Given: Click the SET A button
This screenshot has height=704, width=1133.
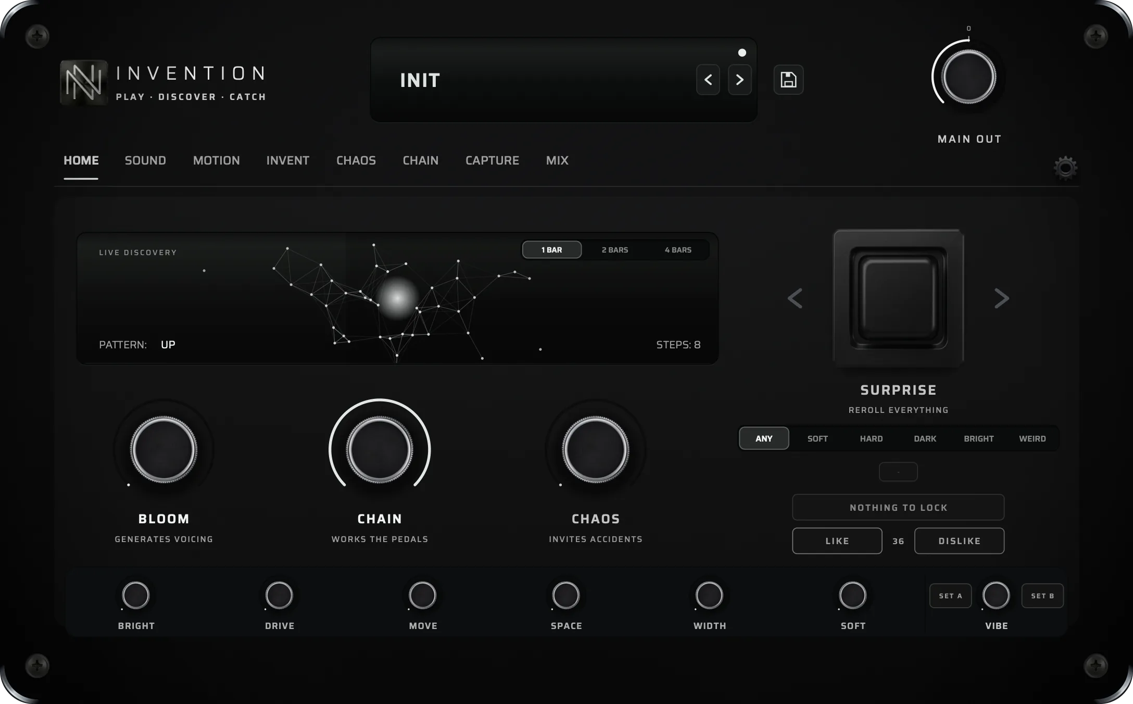Looking at the screenshot, I should click(x=951, y=596).
